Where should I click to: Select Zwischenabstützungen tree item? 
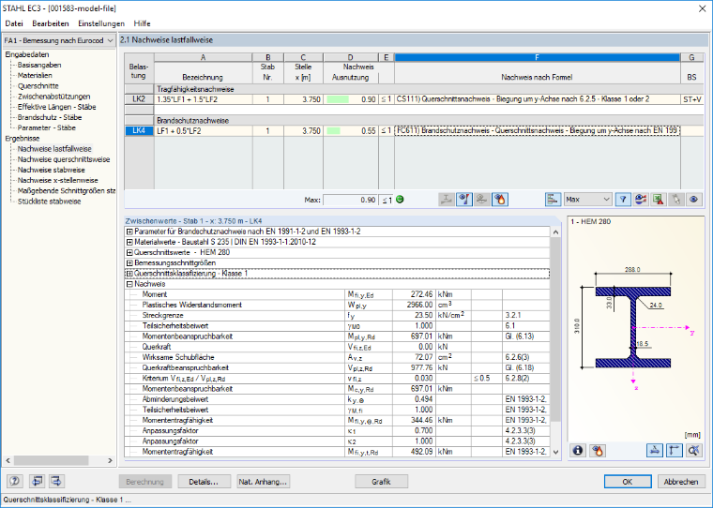(54, 97)
